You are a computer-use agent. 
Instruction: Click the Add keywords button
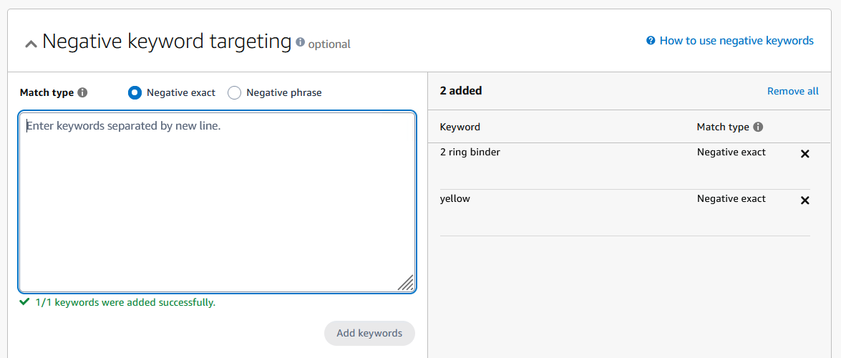tap(369, 334)
